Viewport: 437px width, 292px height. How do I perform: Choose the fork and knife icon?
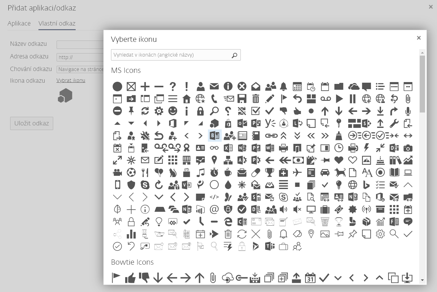click(x=145, y=172)
